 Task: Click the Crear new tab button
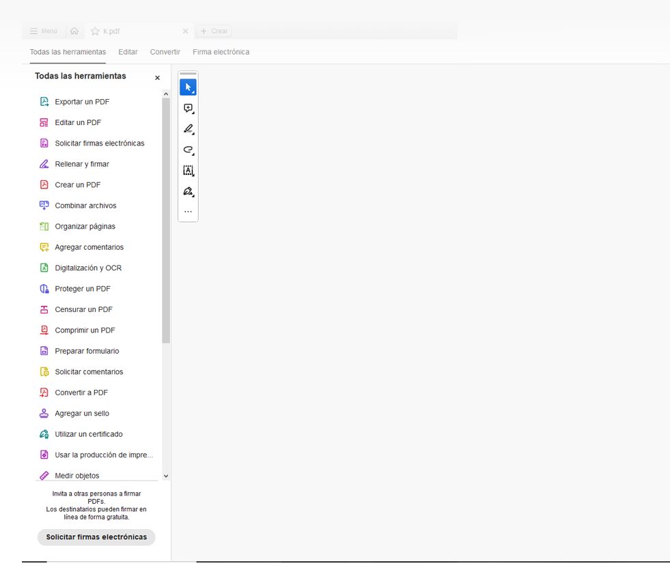214,31
